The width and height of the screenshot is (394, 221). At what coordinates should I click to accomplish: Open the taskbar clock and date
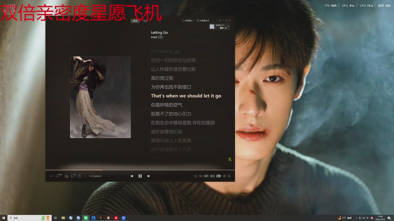[x=380, y=218]
